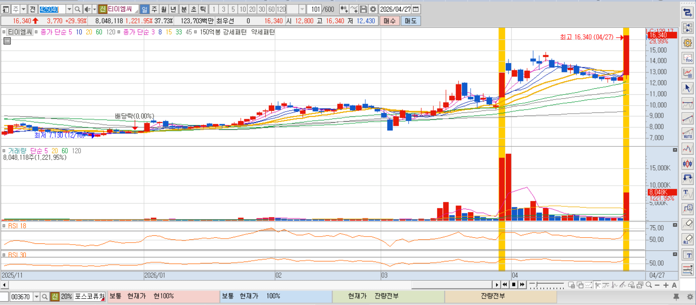
Task: Collapse the volume panel with corner button
Action: point(675,150)
